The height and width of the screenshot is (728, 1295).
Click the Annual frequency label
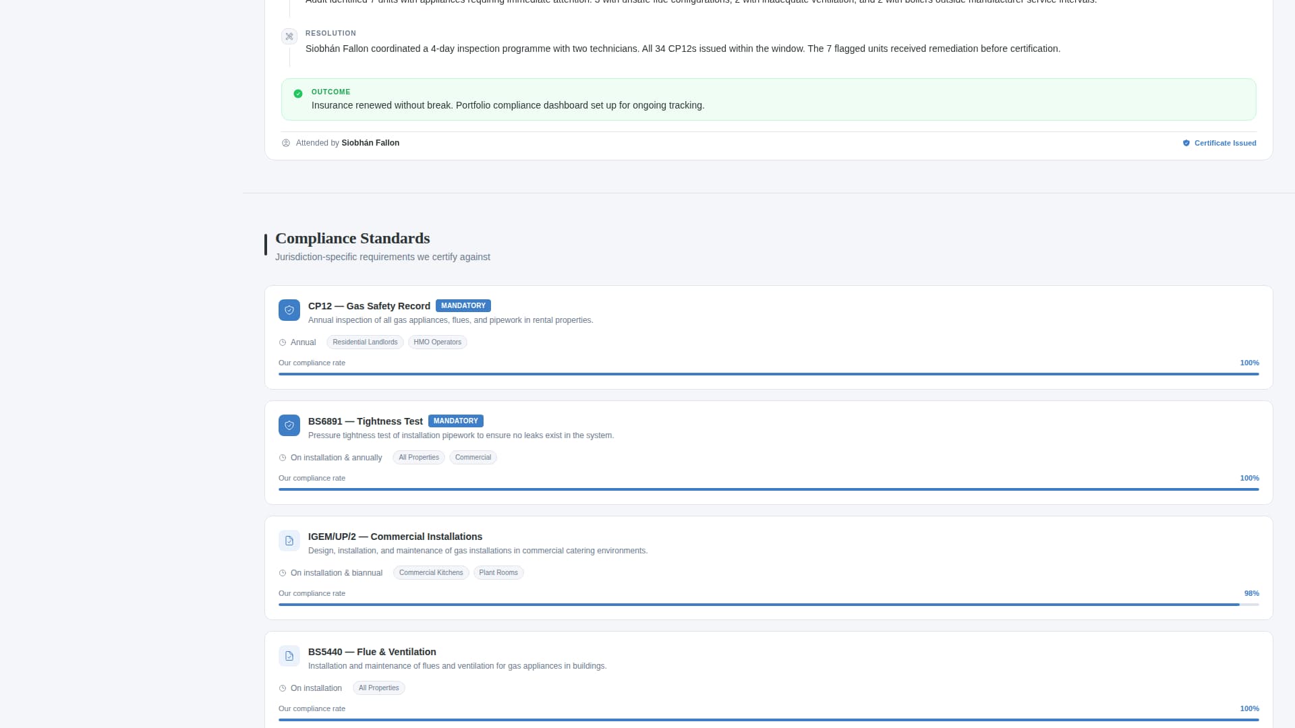pyautogui.click(x=303, y=342)
